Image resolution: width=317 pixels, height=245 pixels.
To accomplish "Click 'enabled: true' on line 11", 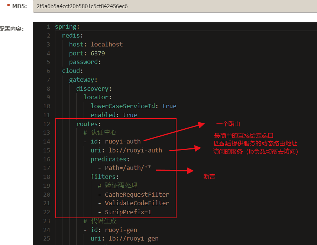I will 114,115.
